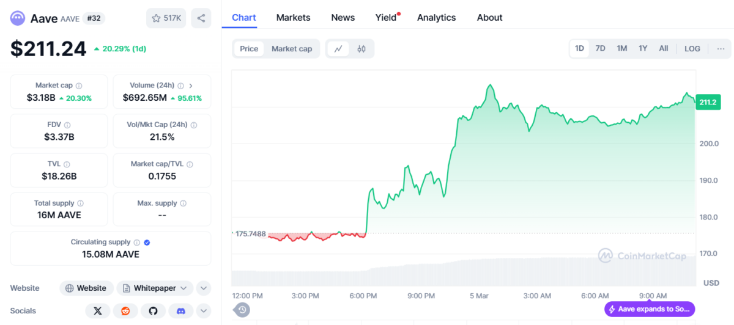Click the #32 rank badge

[x=94, y=18]
